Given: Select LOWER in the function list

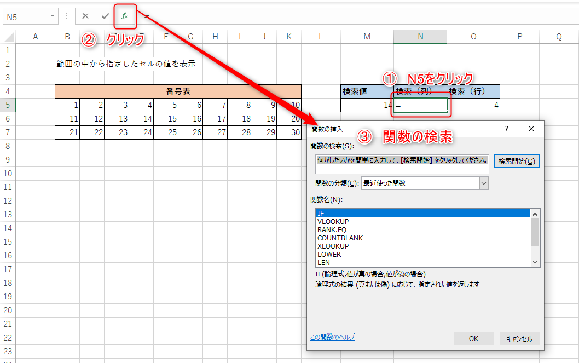Looking at the screenshot, I should pos(423,254).
